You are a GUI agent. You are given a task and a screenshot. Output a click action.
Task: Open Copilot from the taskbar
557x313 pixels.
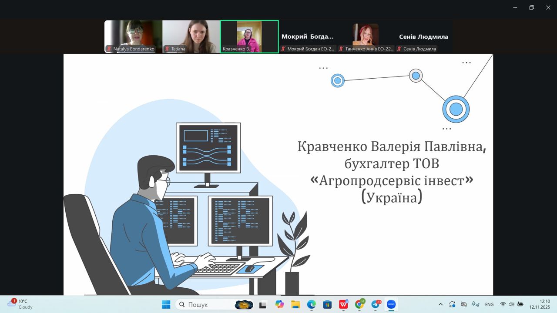(x=279, y=304)
